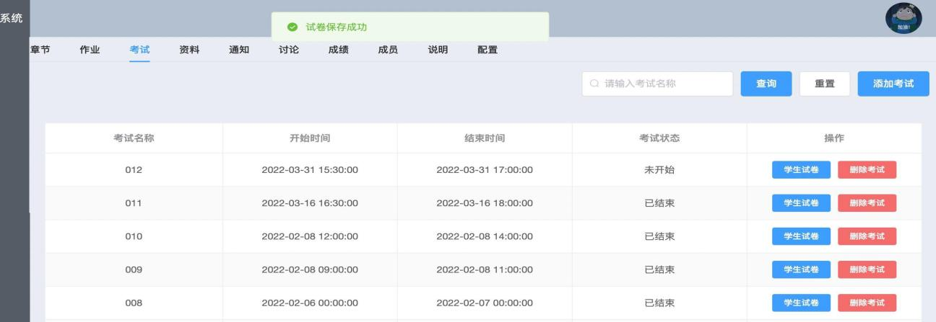
Task: Open the 资料 tab
Action: (x=189, y=49)
